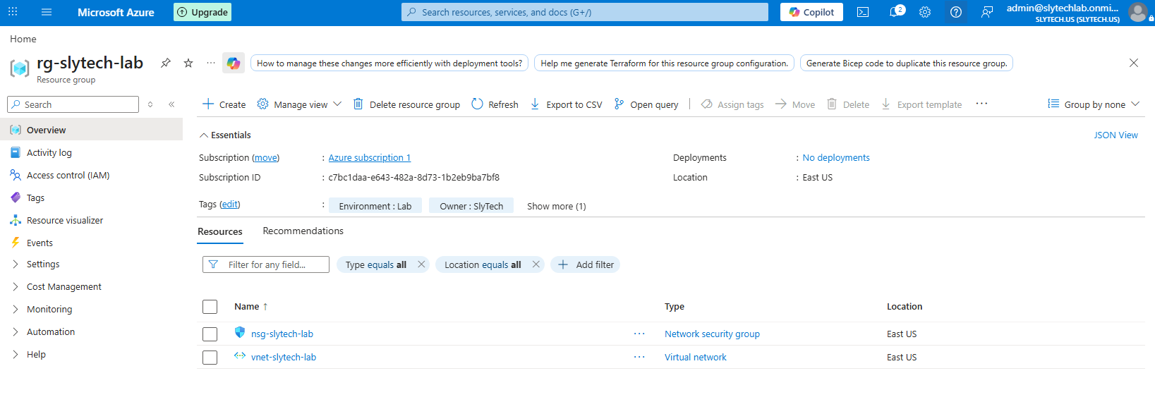Click the Refresh icon
Screen dimensions: 1155x402
click(x=477, y=104)
